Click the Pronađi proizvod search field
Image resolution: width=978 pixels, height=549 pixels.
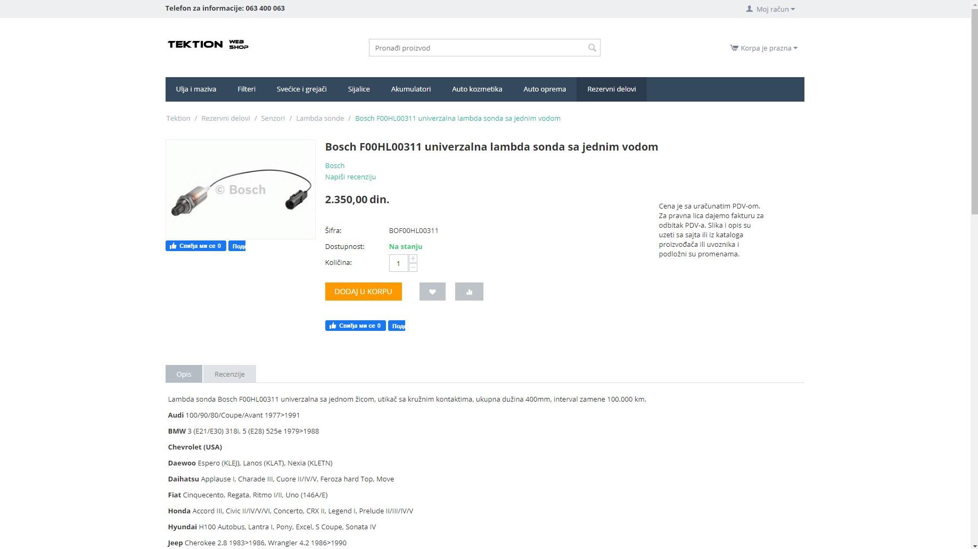coord(476,48)
